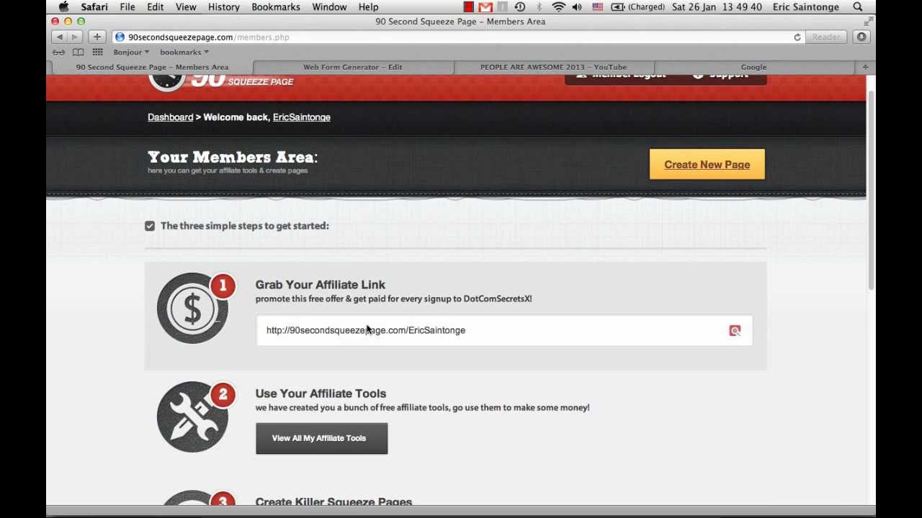Viewport: 922px width, 518px height.
Task: Click the Create New Page button
Action: tap(707, 165)
